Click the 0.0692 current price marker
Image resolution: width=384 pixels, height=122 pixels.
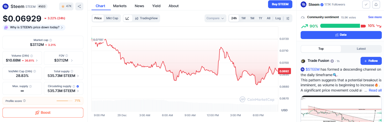point(284,71)
